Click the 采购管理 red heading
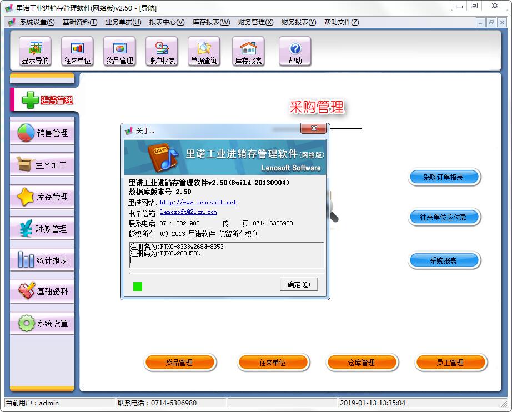This screenshot has width=512, height=412. 317,107
